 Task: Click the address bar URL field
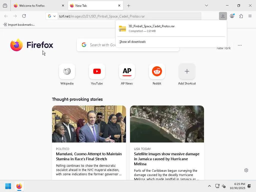pos(129,16)
